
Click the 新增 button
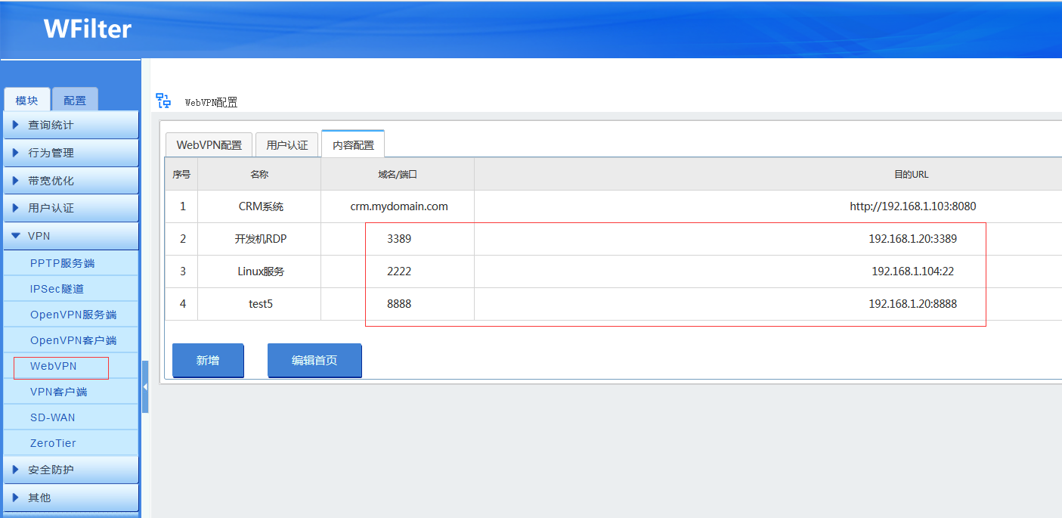pos(208,361)
